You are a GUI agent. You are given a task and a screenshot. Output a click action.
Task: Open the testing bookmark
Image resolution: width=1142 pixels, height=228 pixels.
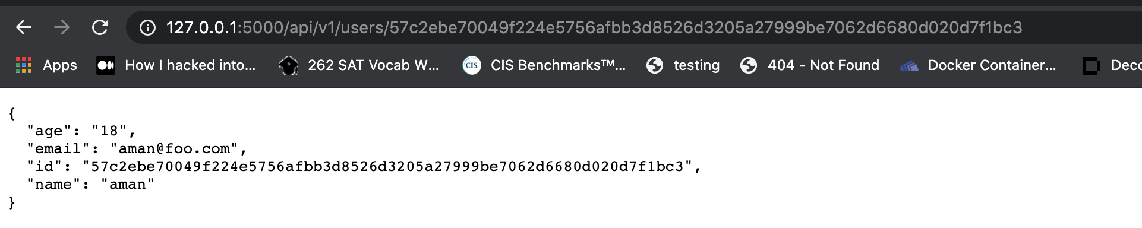click(683, 65)
